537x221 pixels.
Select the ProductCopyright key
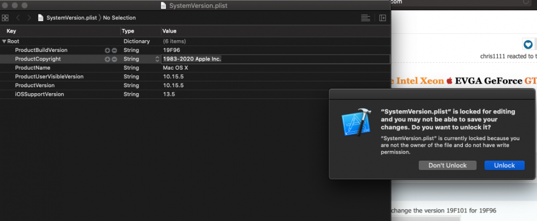pyautogui.click(x=38, y=59)
